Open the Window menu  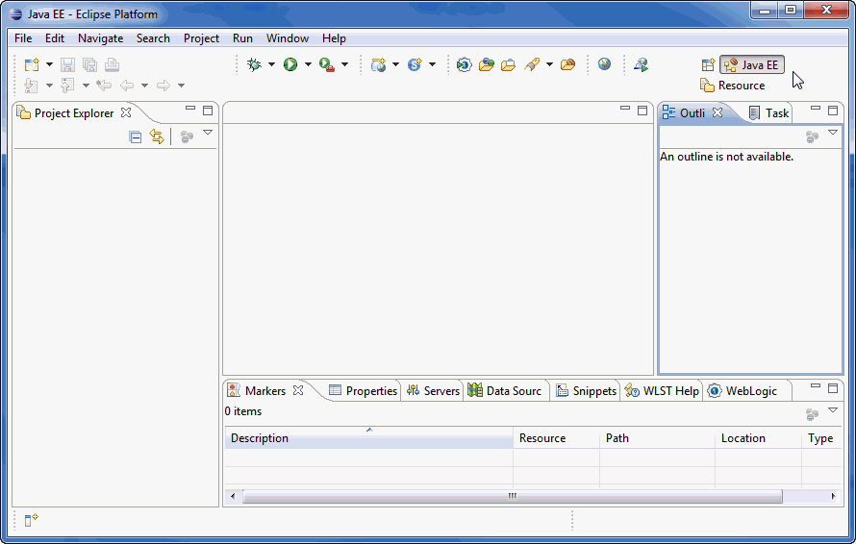tap(287, 38)
